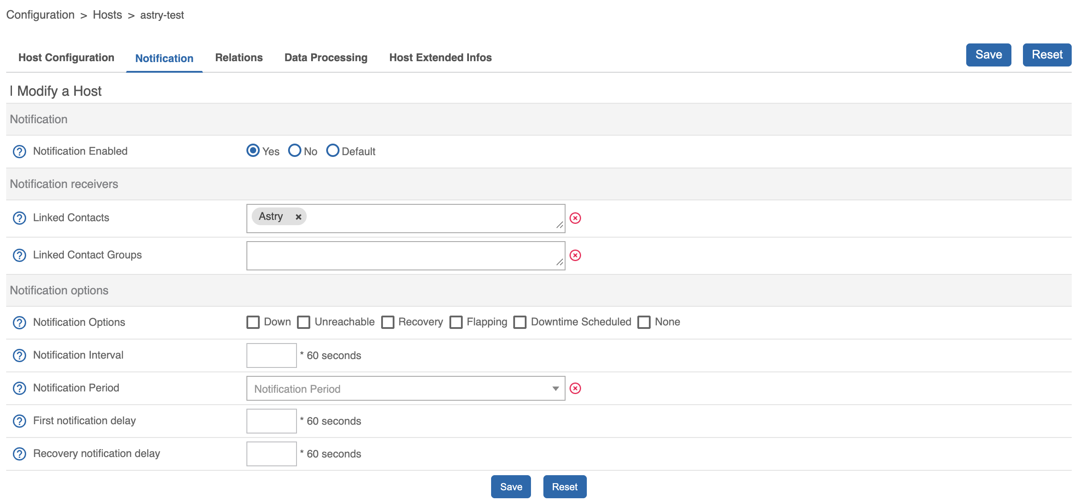Focus the Linked Contact Groups box

coord(406,256)
